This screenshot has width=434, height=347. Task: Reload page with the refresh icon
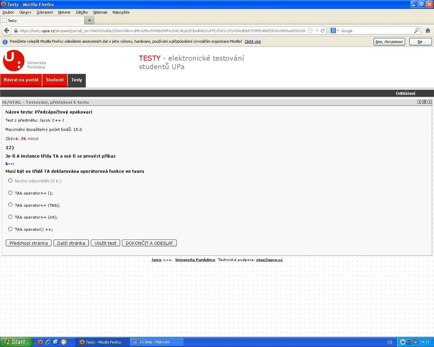[322, 31]
